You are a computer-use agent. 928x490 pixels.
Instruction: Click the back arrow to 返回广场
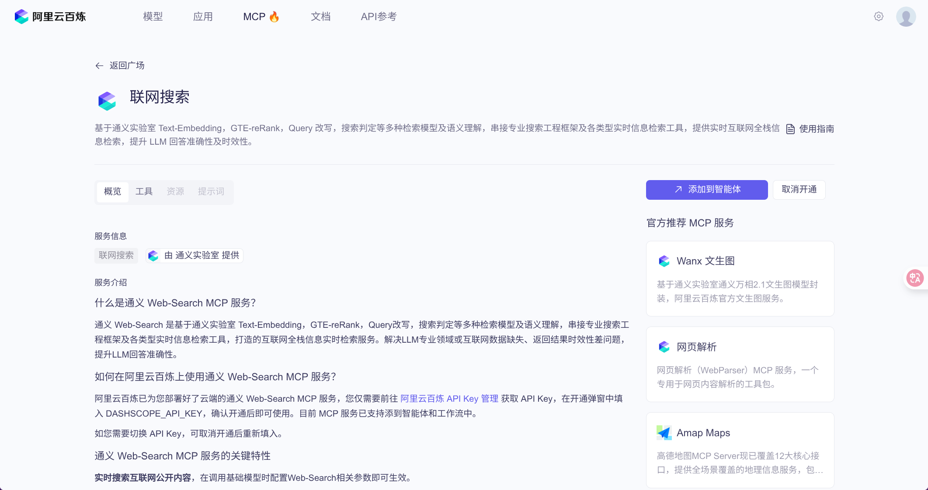click(99, 66)
